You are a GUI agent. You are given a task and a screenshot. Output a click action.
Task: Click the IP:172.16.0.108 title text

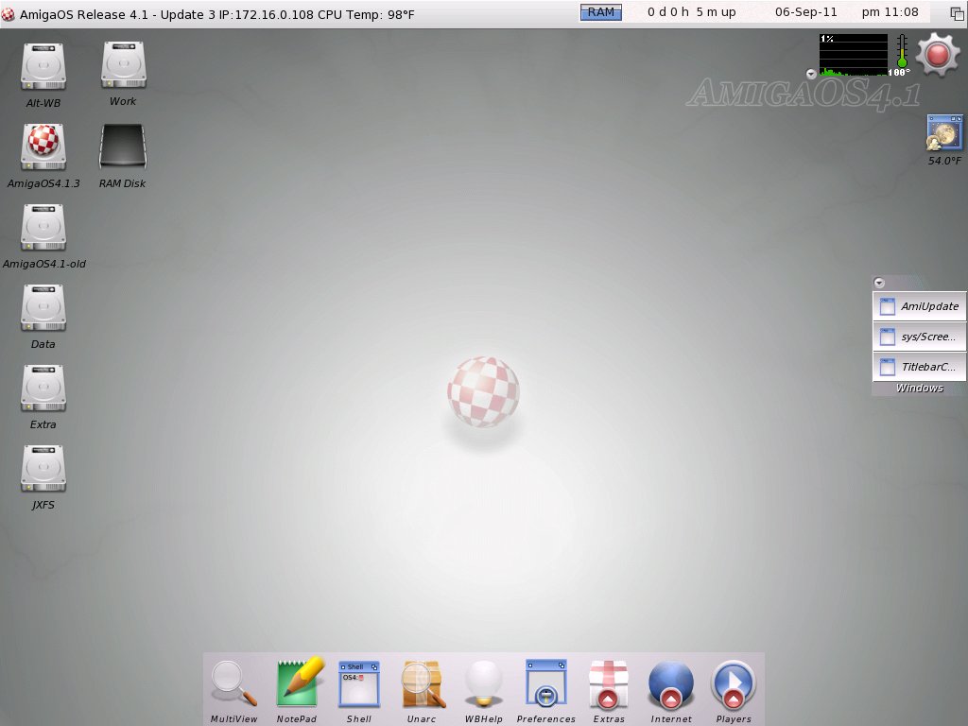[x=266, y=14]
